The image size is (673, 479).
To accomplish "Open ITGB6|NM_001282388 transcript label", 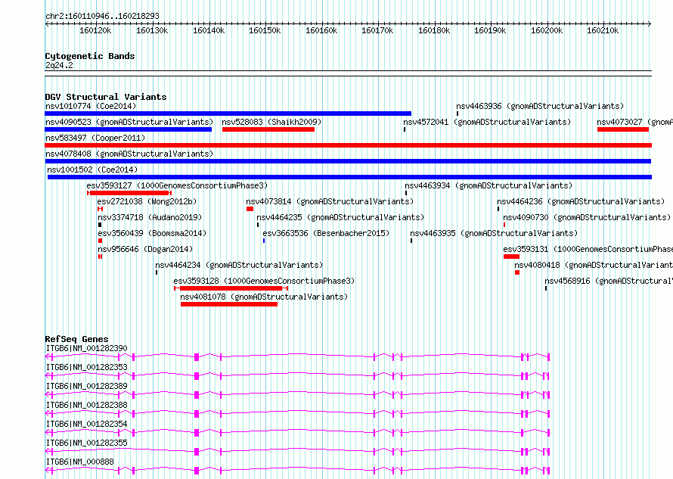I will [x=87, y=405].
